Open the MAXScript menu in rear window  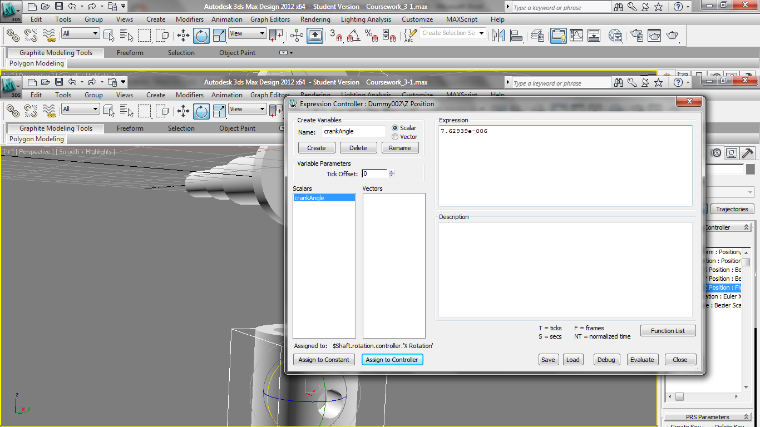(x=462, y=19)
